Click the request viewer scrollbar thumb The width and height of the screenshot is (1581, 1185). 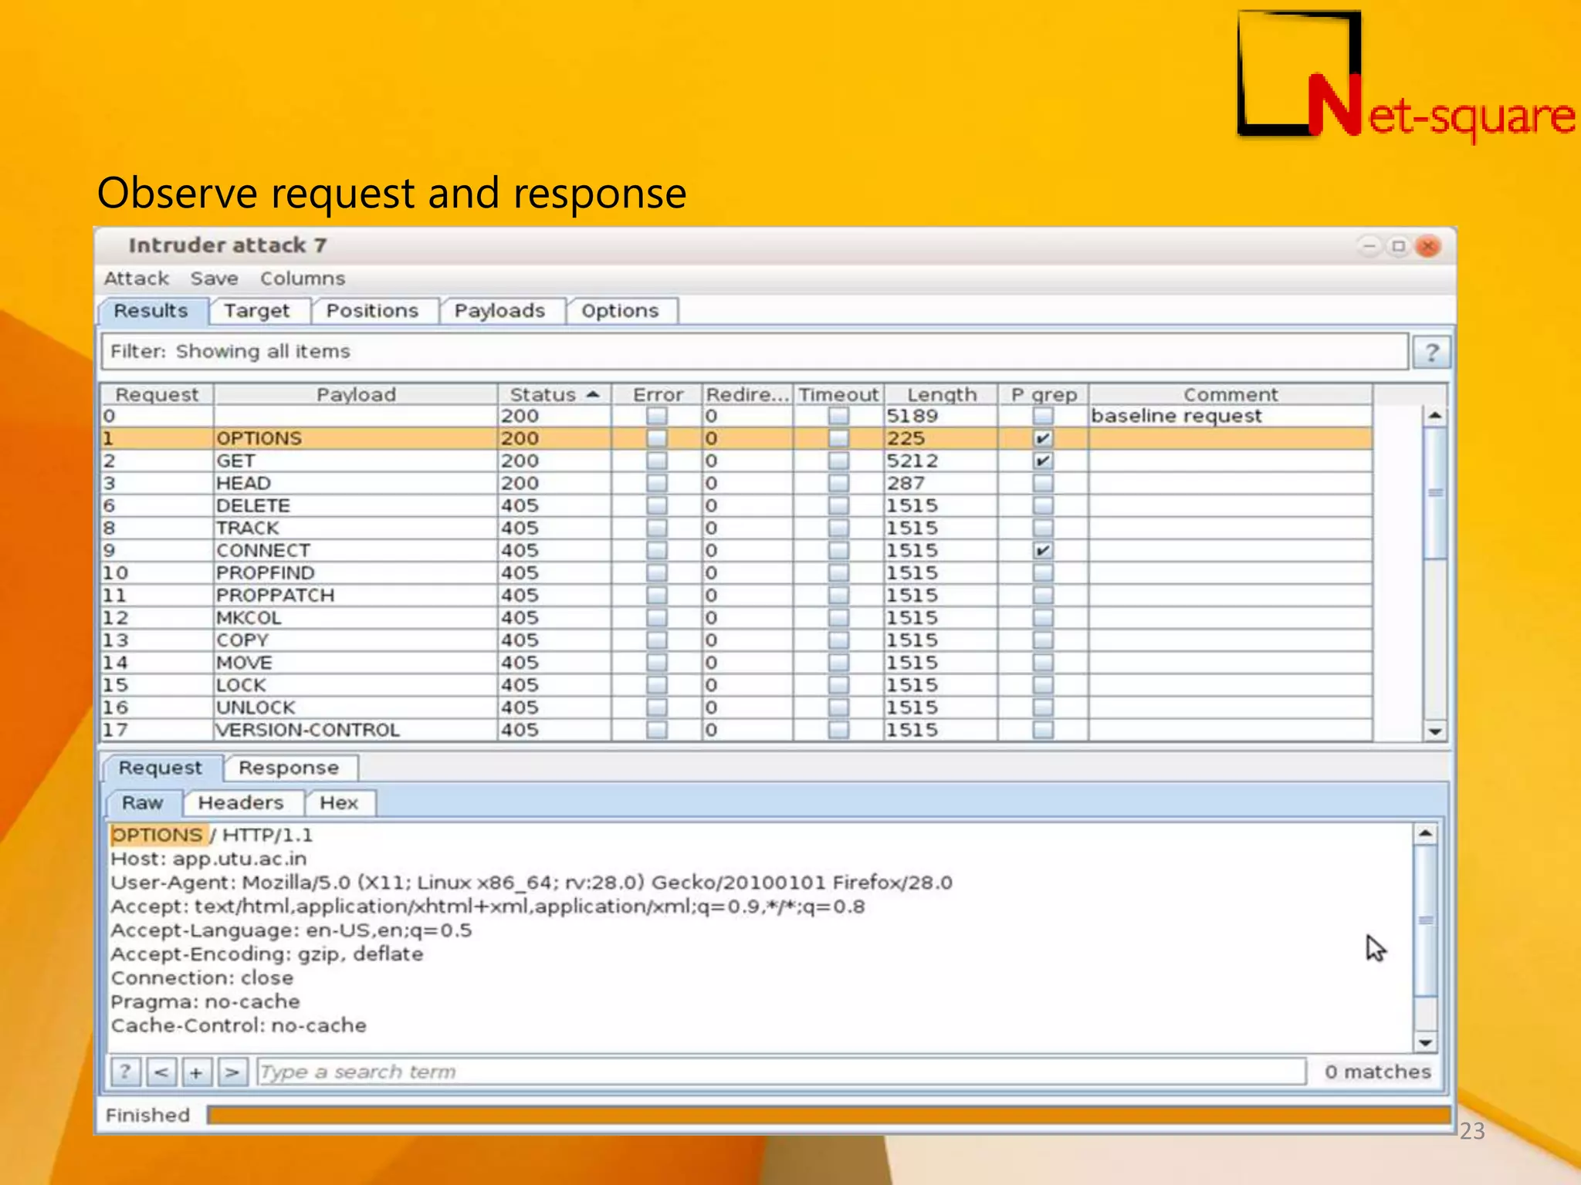coord(1426,920)
